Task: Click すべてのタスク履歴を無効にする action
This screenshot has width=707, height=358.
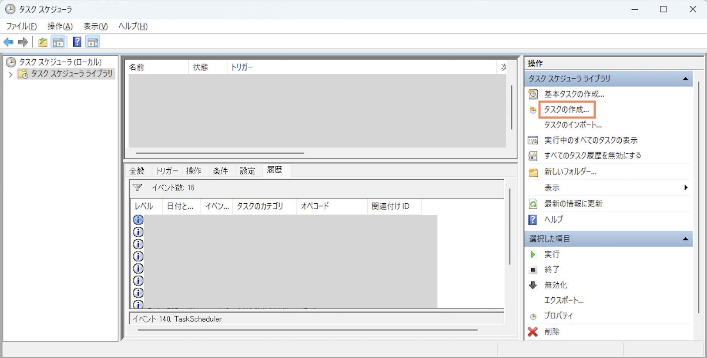Action: click(593, 156)
